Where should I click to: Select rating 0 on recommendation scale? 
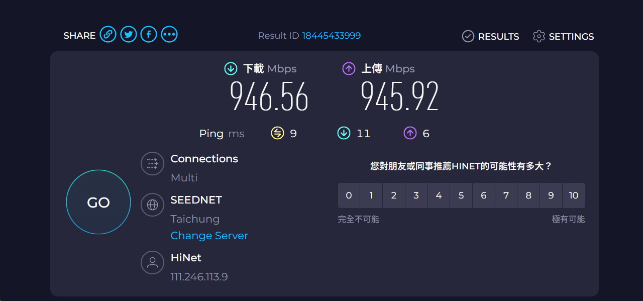[349, 195]
